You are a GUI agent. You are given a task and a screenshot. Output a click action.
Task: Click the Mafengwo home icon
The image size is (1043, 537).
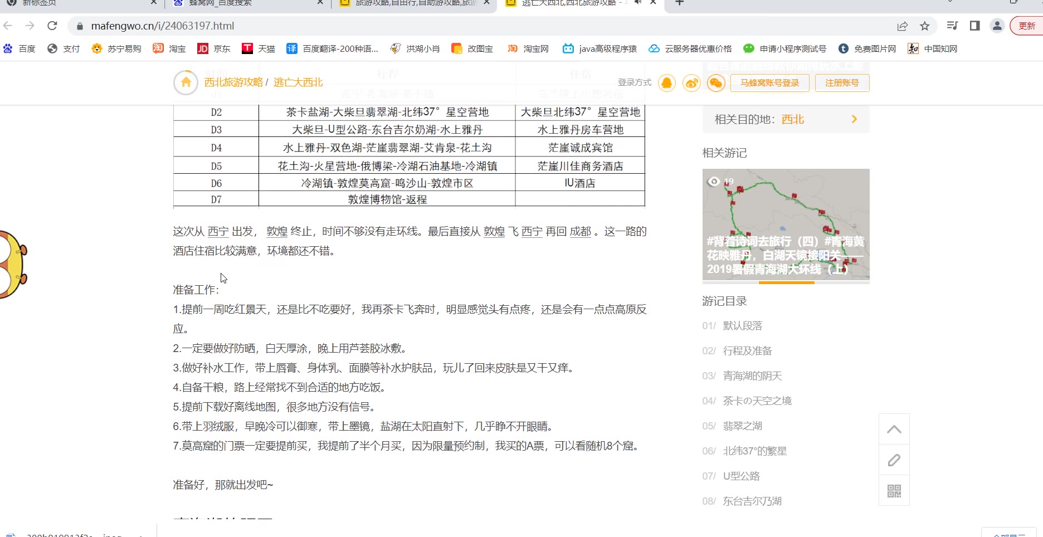pyautogui.click(x=186, y=82)
